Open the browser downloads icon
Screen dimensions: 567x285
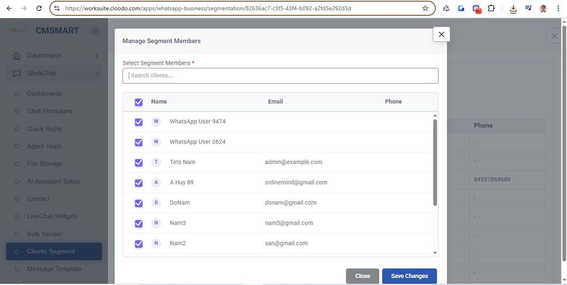point(513,8)
